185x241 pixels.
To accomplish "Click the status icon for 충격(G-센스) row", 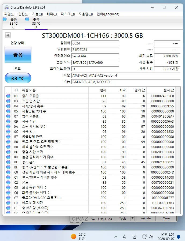I will (8, 167).
